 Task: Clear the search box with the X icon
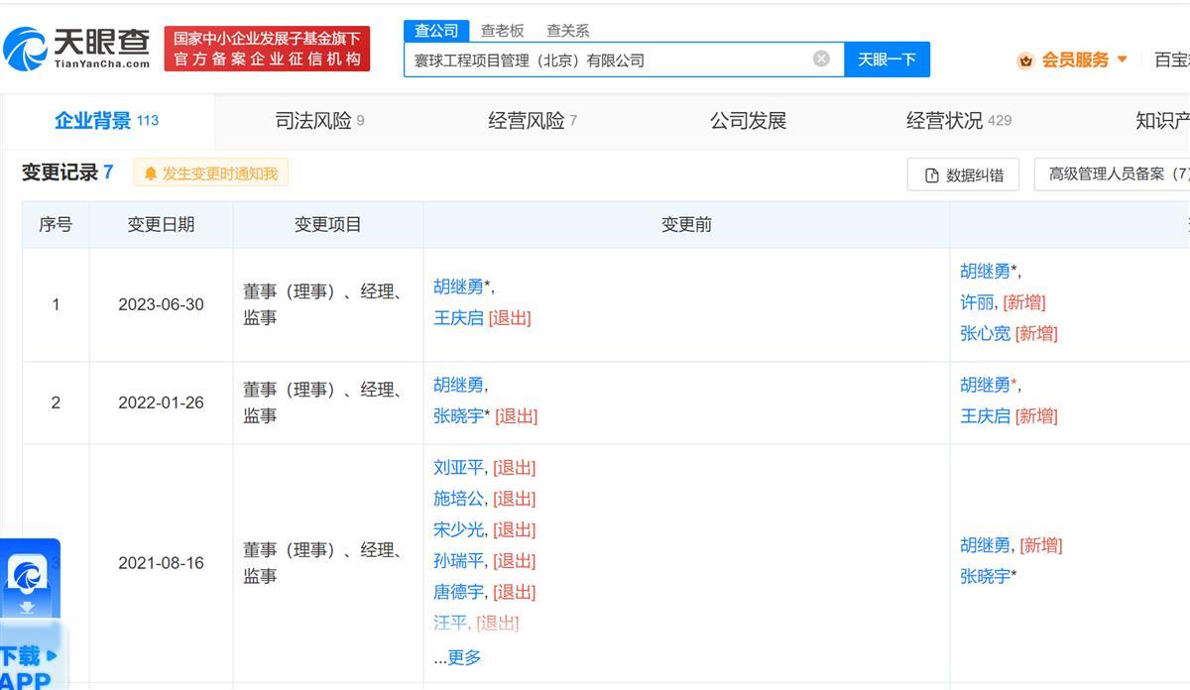tap(821, 58)
